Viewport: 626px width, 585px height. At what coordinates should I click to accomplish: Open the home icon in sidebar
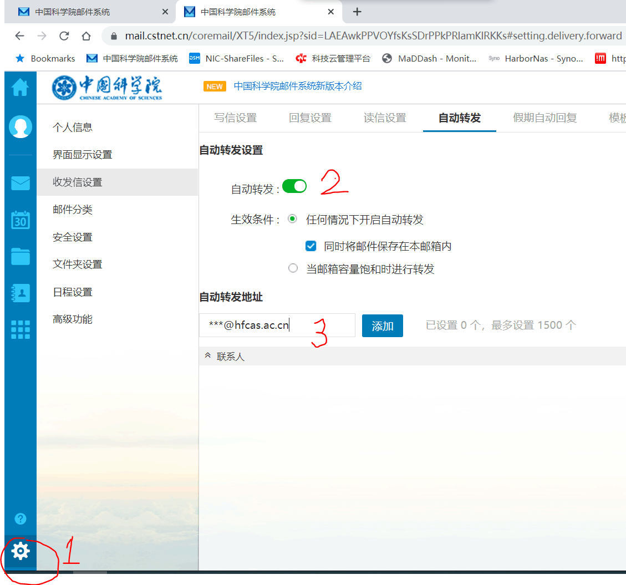(x=20, y=88)
